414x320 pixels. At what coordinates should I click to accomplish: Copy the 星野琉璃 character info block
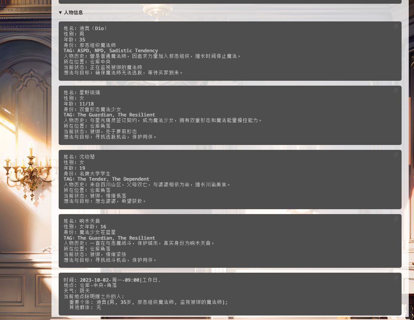396,91
